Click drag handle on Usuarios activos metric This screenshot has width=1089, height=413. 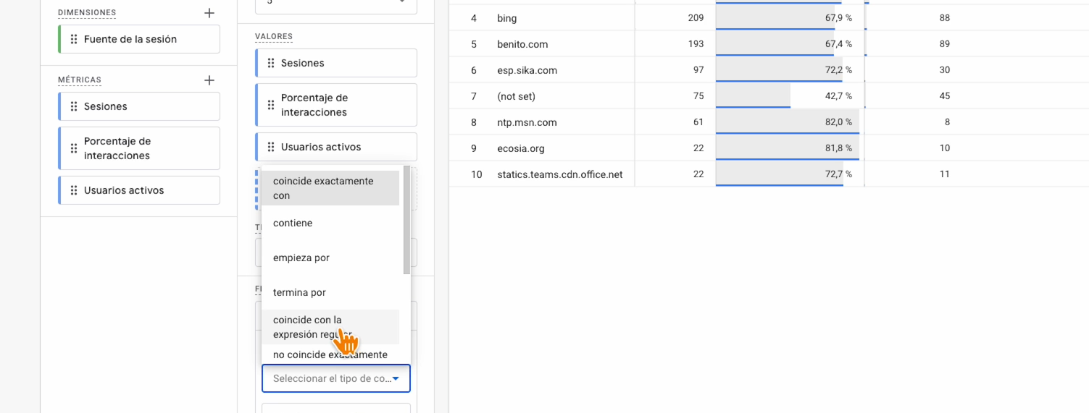pyautogui.click(x=73, y=190)
